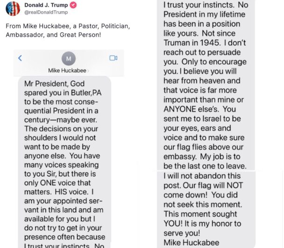Click the 'ANYONE else's' line in right bubble
The height and width of the screenshot is (248, 284).
coord(191,109)
